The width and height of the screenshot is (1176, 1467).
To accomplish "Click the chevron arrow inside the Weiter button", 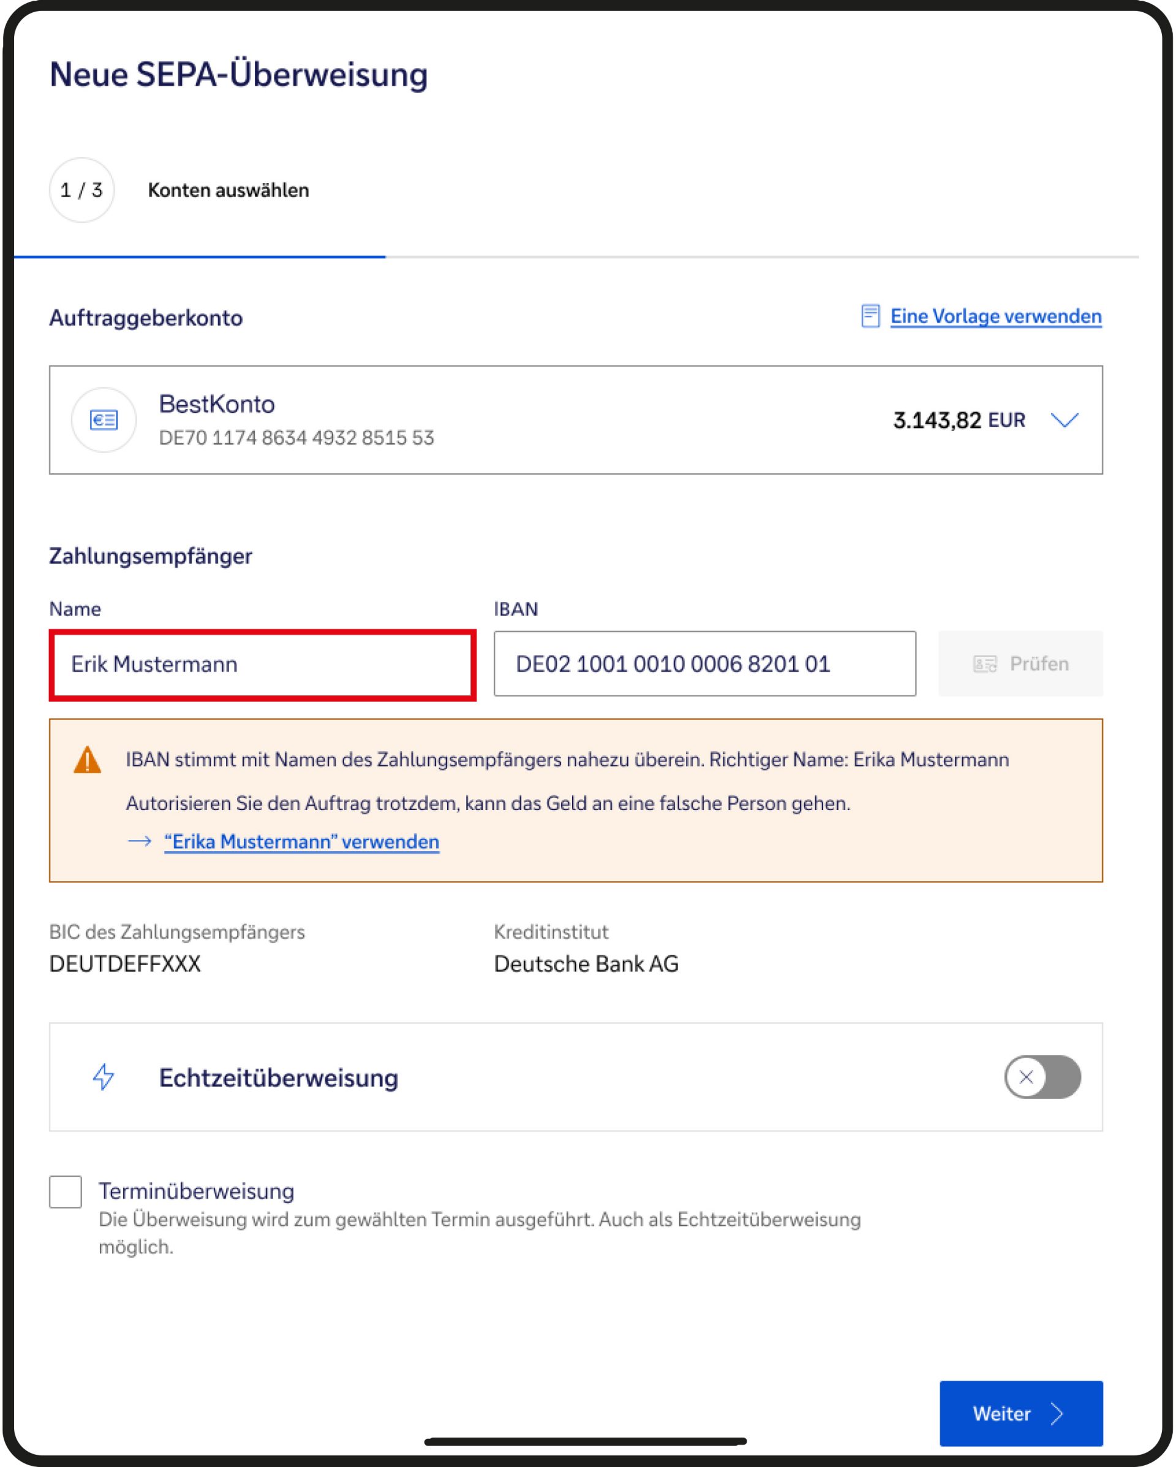I will tap(1057, 1414).
